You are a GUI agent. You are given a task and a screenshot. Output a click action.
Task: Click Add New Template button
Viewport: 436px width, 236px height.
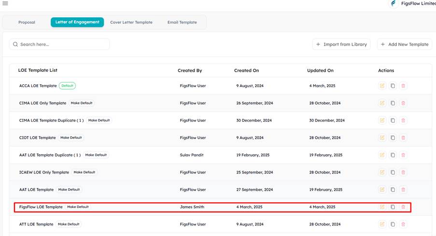pos(405,44)
